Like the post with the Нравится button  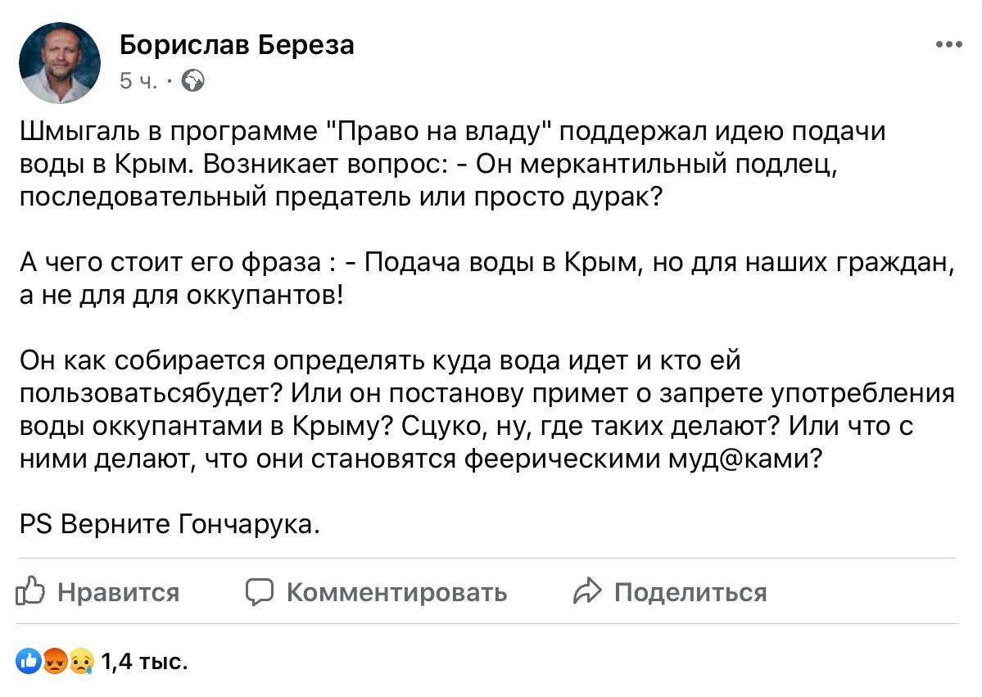coord(97,591)
